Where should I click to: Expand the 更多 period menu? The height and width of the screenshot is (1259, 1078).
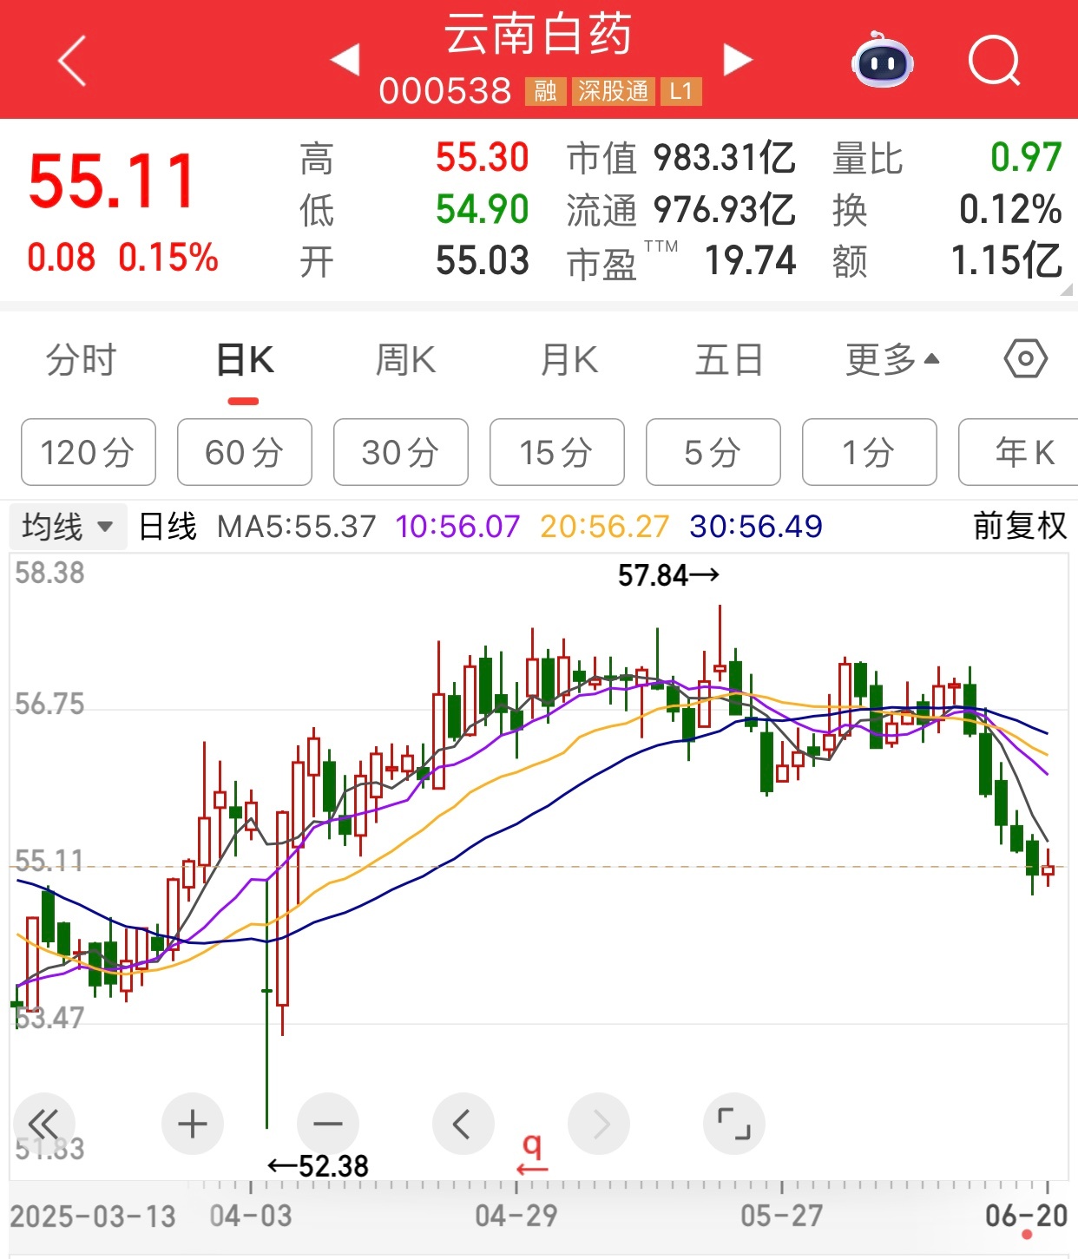click(x=893, y=359)
